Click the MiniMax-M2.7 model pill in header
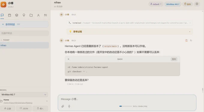204x112 pixels. [173, 4]
